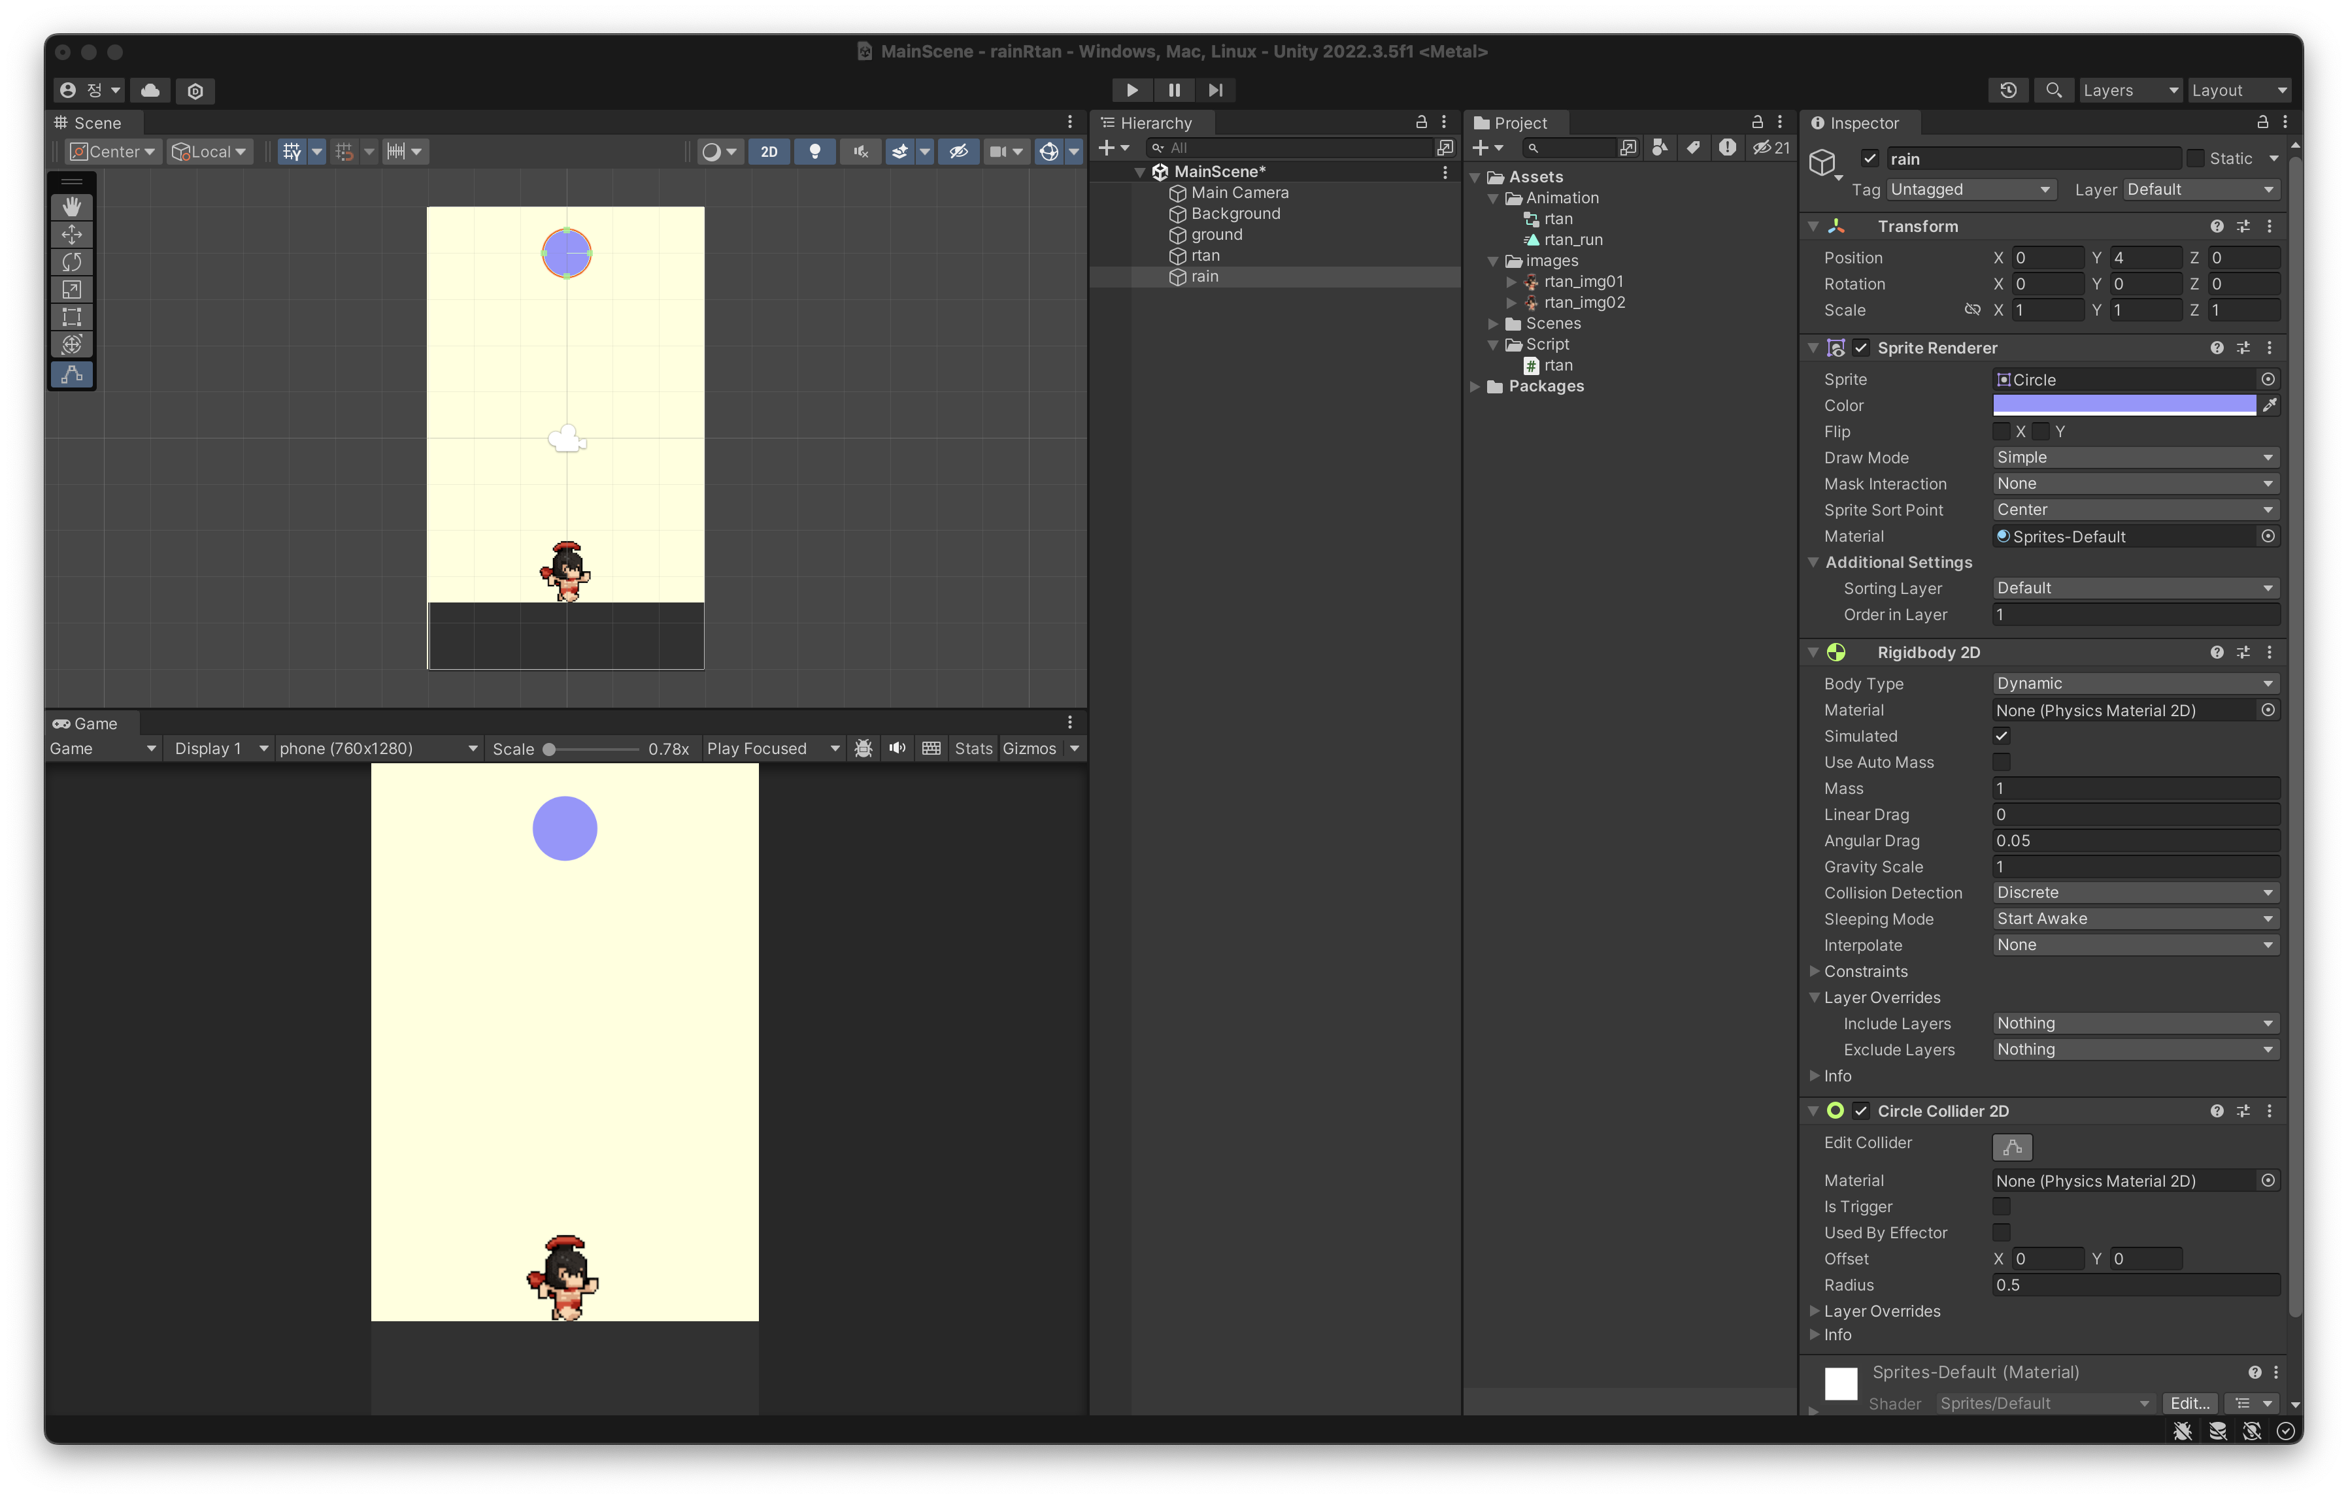Screen dimensions: 2348x1499
Task: Toggle Gizmos visibility globe icon in Scene
Action: pos(1049,151)
